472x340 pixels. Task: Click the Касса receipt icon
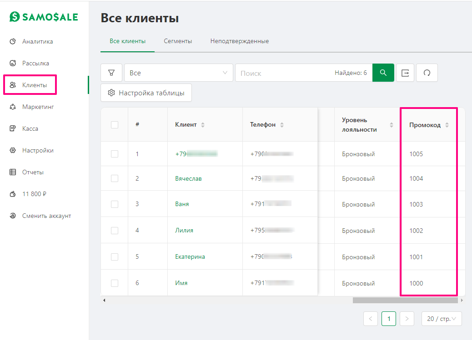(13, 128)
